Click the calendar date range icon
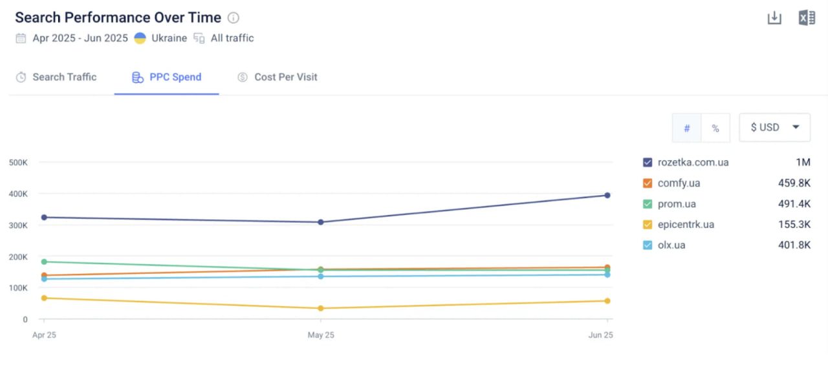Viewport: 828px width, 365px height. pyautogui.click(x=21, y=38)
